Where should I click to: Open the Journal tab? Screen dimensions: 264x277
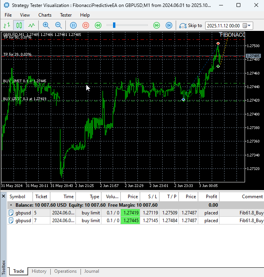click(91, 271)
